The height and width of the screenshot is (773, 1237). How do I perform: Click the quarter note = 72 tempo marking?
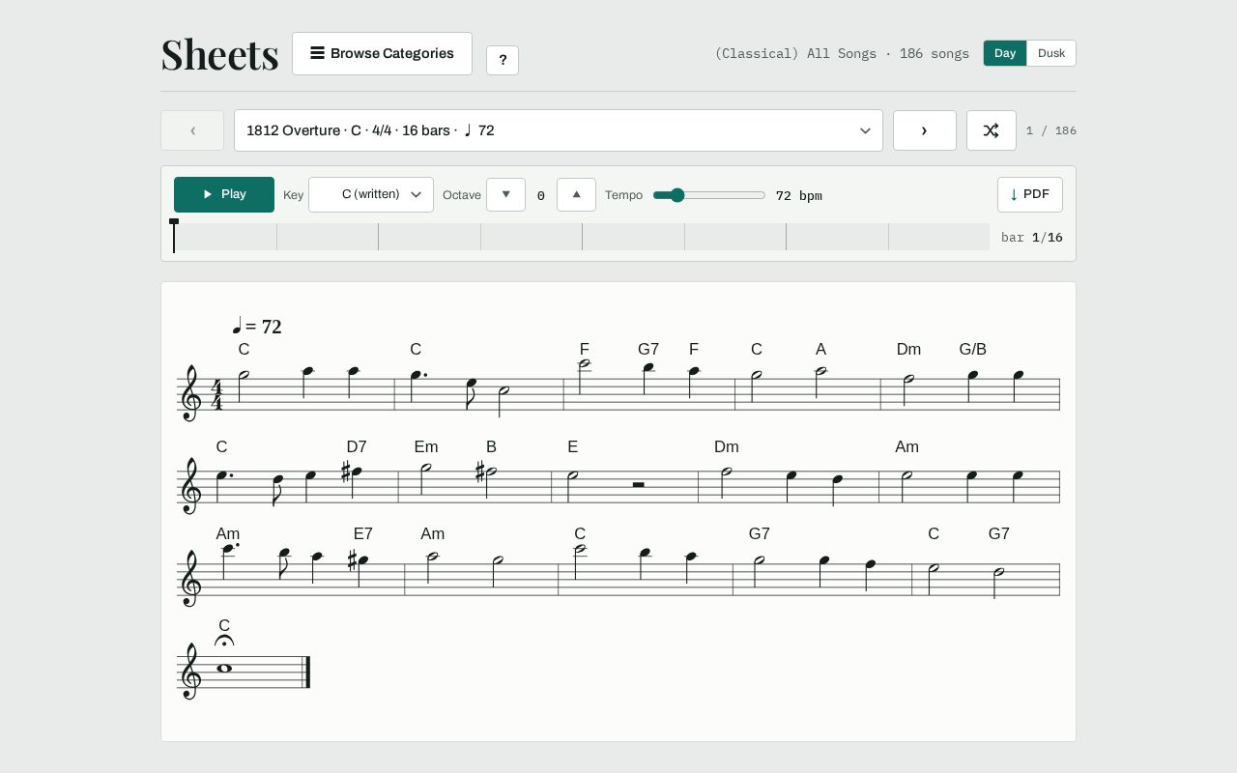(x=257, y=327)
